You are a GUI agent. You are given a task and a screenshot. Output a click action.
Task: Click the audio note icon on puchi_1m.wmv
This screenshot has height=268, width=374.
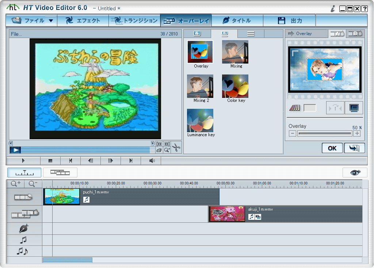86,200
